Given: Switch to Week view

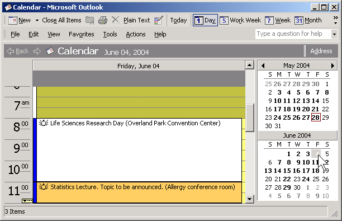Looking at the screenshot, I should (278, 20).
